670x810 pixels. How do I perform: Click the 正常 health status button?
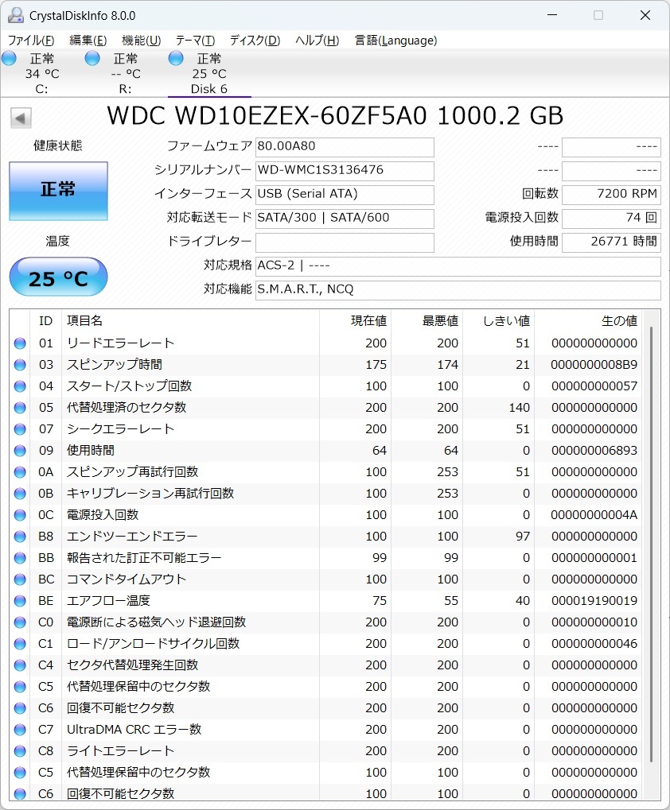point(58,191)
